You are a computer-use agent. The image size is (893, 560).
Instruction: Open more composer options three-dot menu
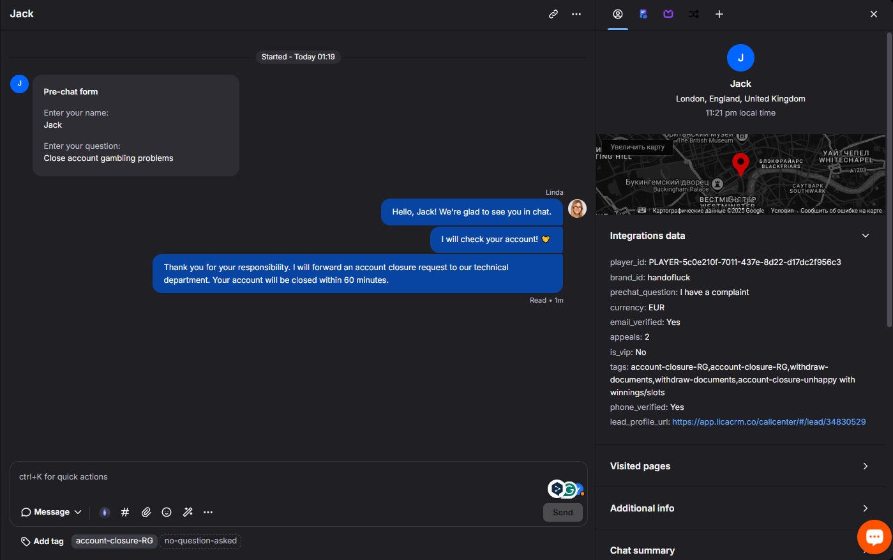tap(208, 512)
